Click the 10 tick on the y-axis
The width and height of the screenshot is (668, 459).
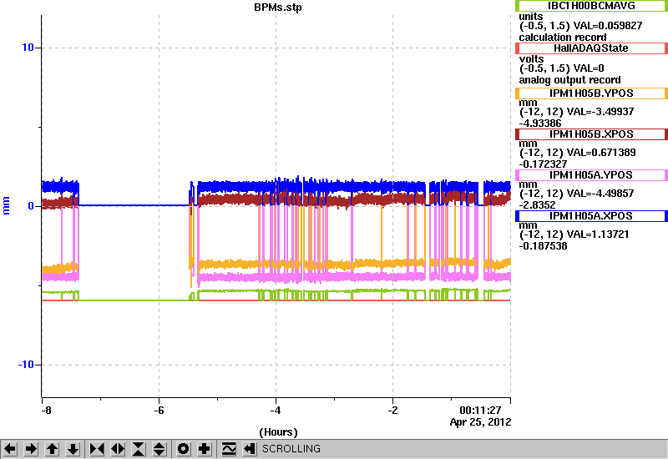[28, 48]
